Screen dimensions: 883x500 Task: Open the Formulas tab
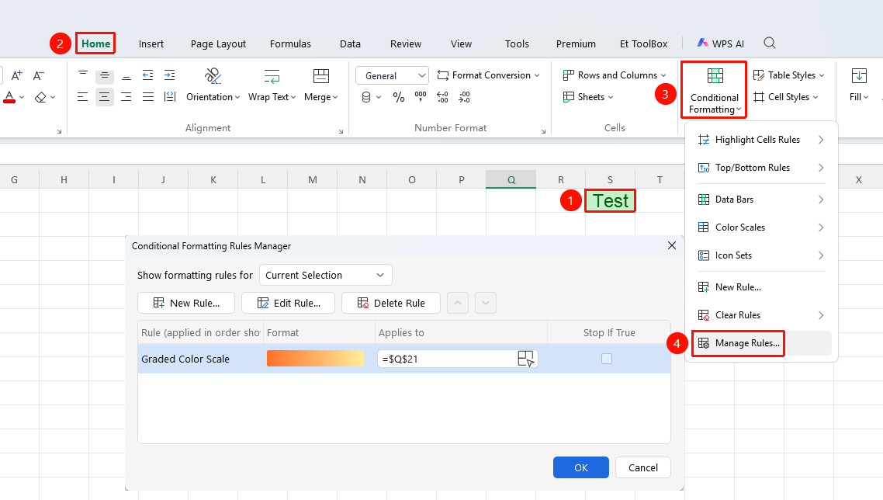[x=290, y=43]
